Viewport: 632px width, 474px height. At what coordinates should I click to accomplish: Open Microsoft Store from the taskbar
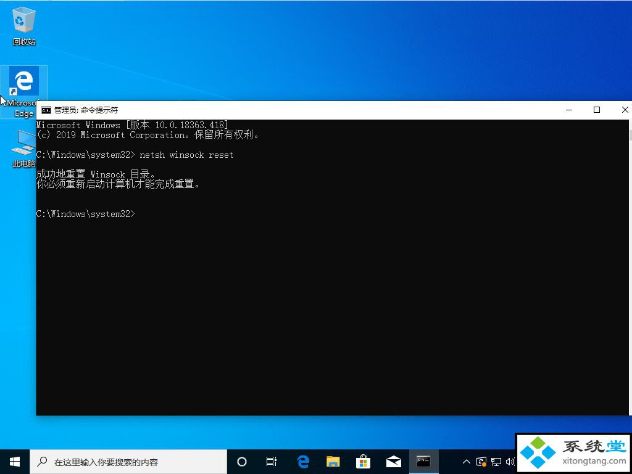(x=363, y=462)
